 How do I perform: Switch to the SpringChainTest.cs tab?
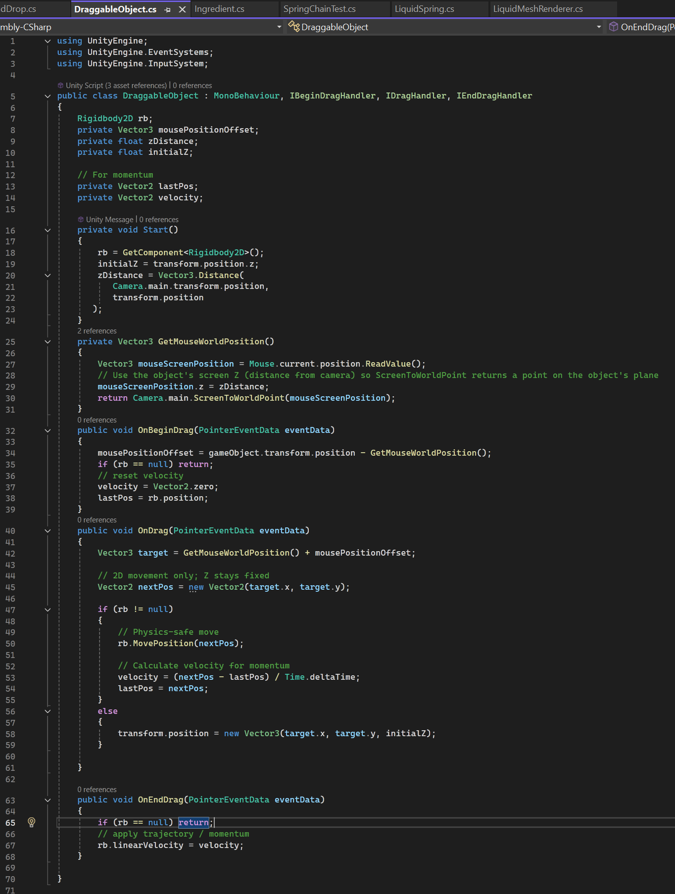point(320,9)
